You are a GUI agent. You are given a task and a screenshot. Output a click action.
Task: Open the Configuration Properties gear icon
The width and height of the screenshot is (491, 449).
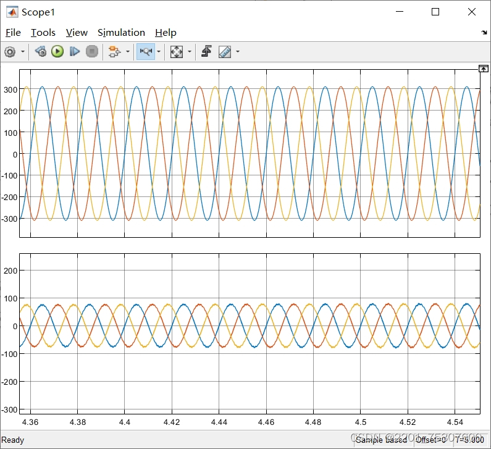point(10,52)
